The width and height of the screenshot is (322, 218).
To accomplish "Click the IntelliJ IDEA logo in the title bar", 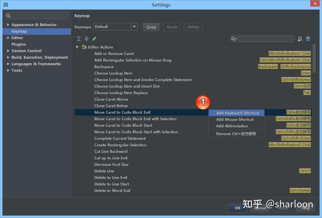I will tap(5, 5).
